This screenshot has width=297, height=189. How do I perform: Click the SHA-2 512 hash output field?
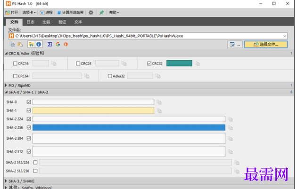129,151
